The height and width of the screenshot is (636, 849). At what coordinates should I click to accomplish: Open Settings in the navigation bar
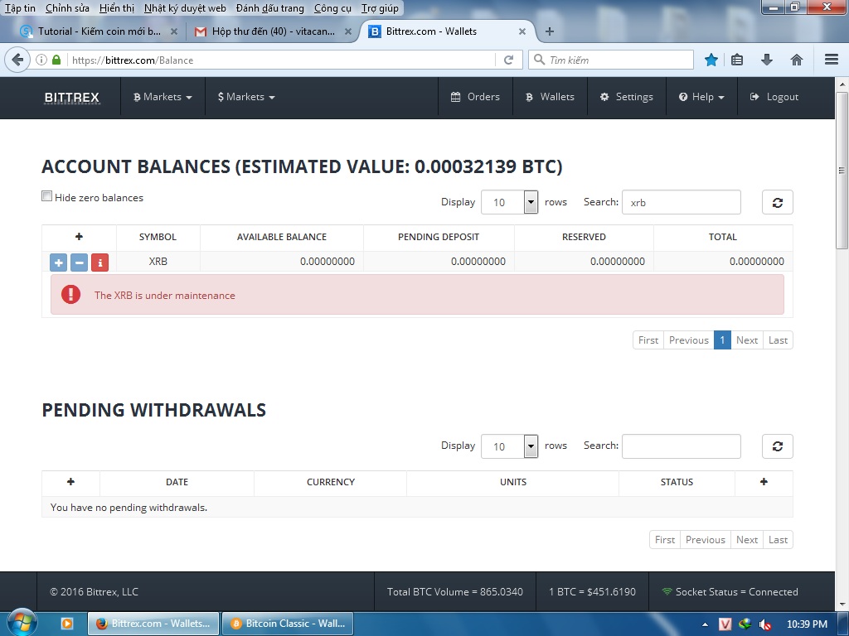click(x=627, y=97)
